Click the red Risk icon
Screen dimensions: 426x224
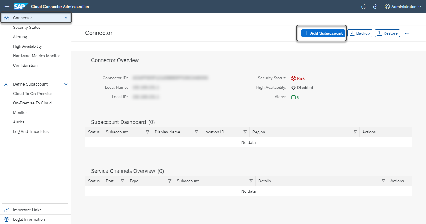point(293,78)
